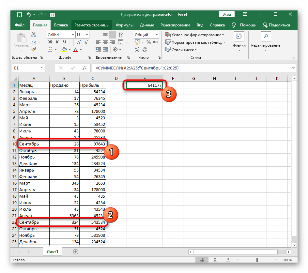Zoom in with the plus button
Image resolution: width=308 pixels, height=273 pixels.
pos(276,260)
